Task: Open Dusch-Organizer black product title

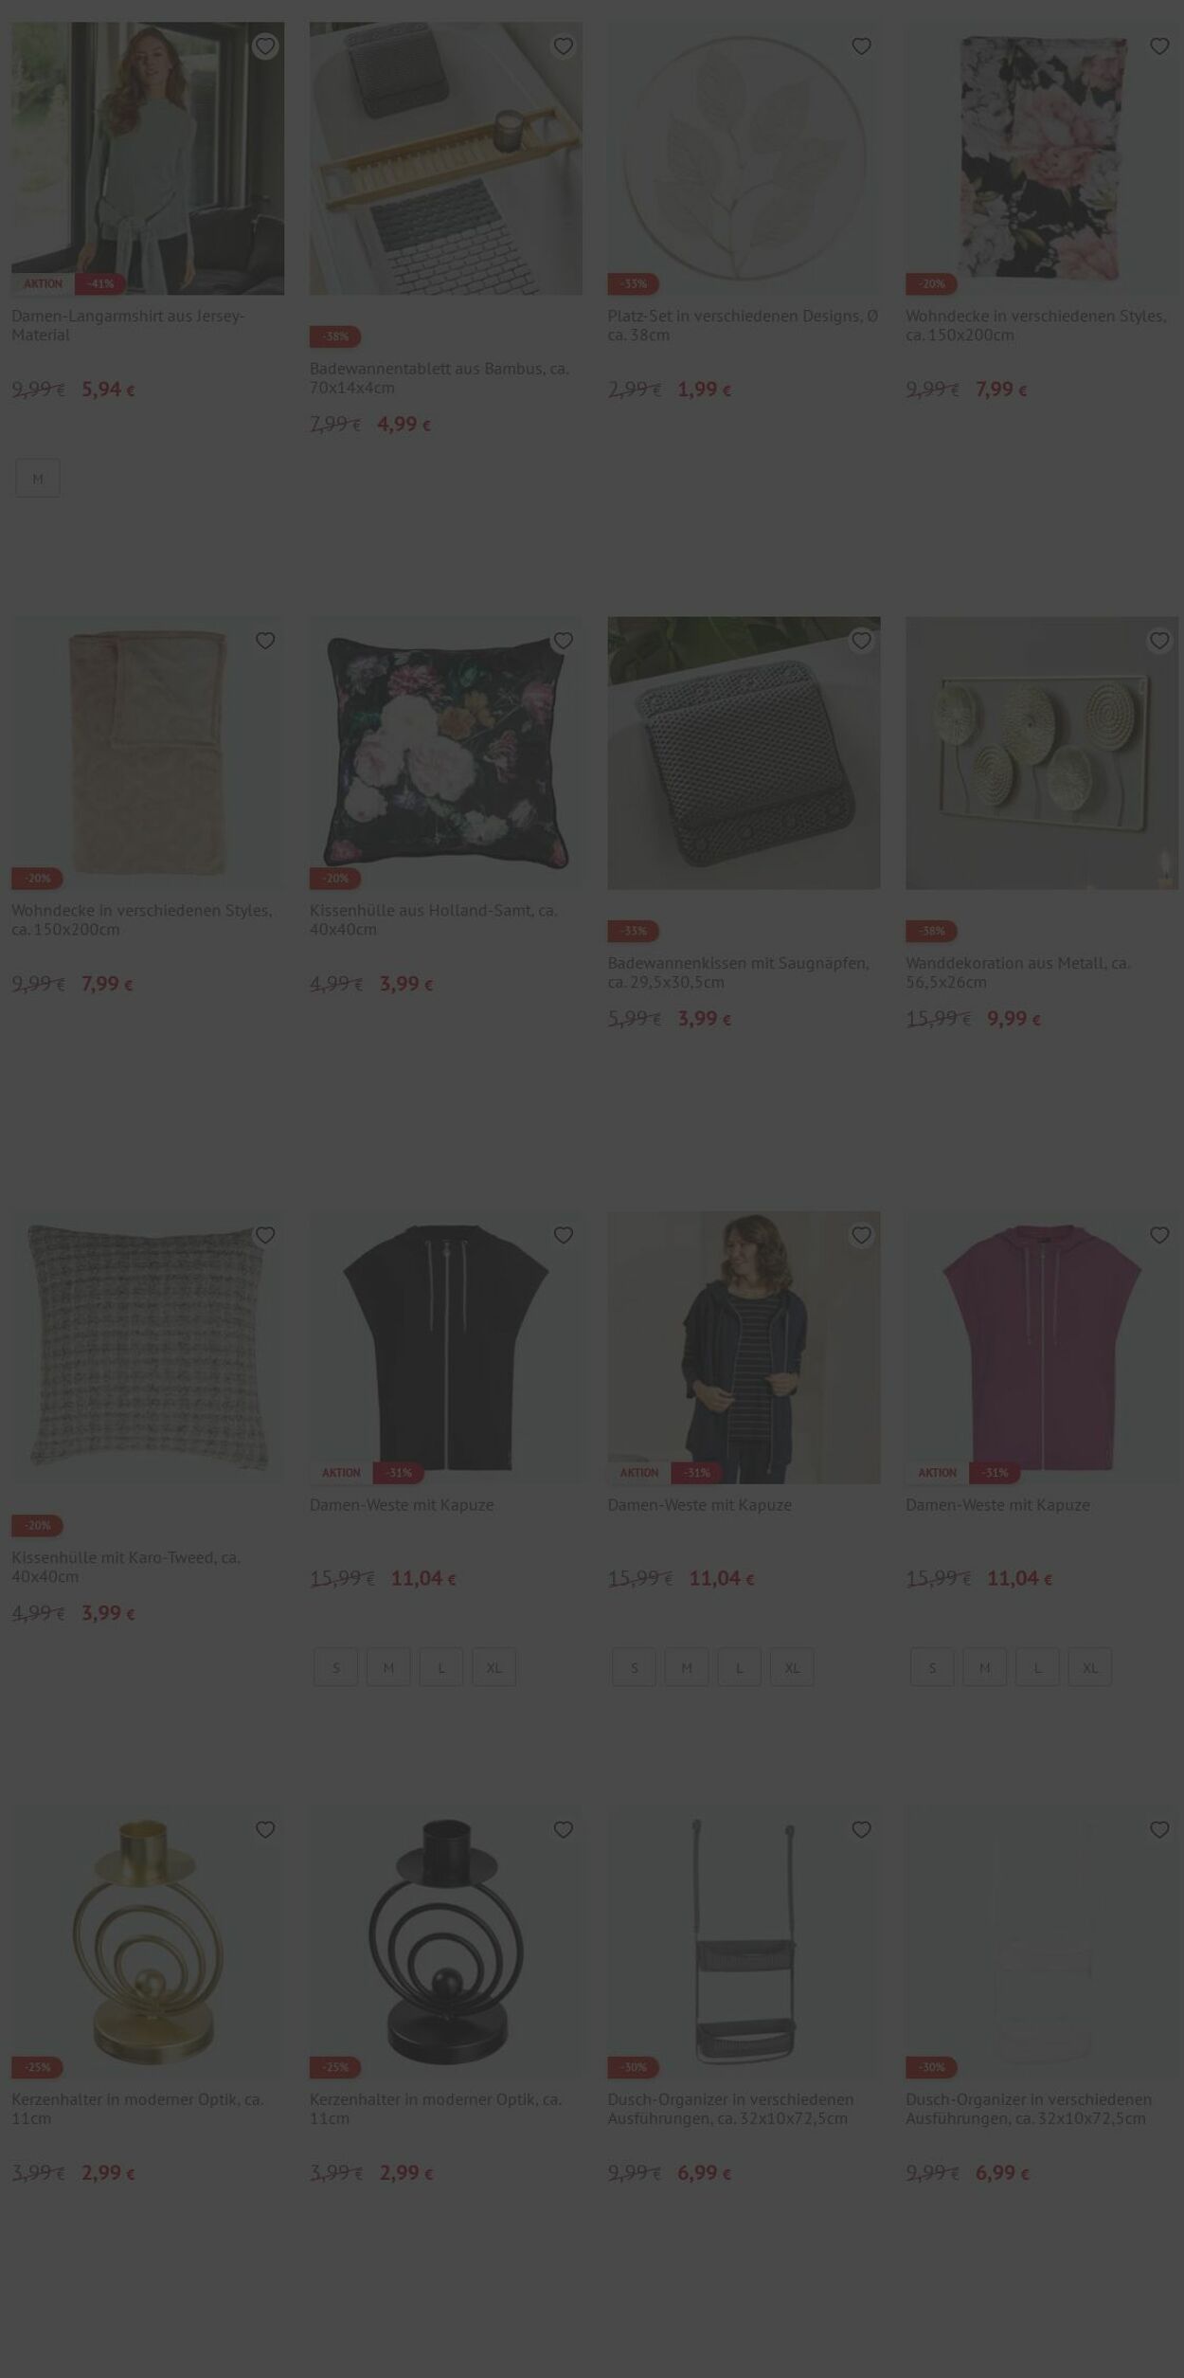Action: [x=730, y=2109]
